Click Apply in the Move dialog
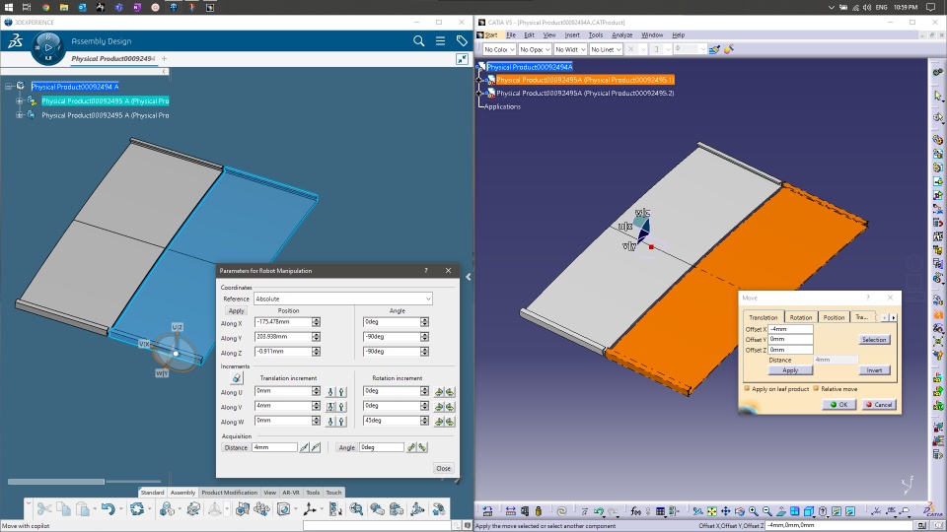The image size is (947, 532). click(x=790, y=370)
